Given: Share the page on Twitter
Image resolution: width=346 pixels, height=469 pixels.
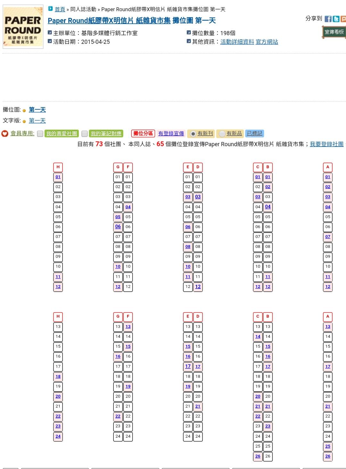Looking at the screenshot, I should [336, 19].
